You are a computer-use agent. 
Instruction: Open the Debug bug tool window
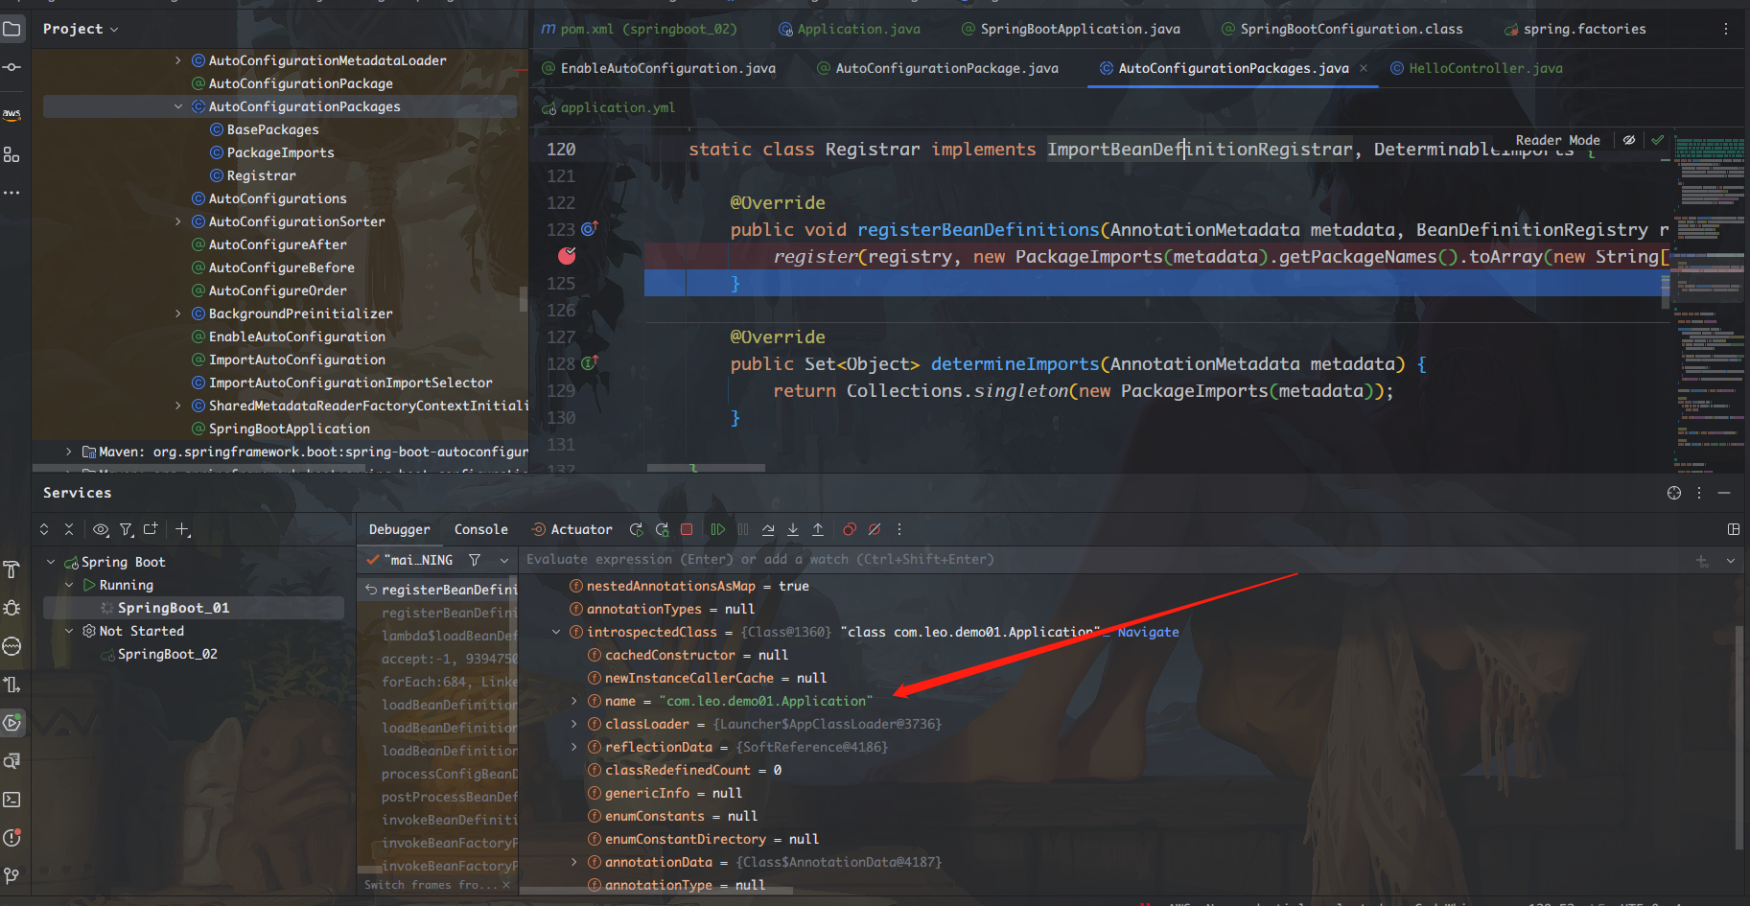tap(12, 608)
